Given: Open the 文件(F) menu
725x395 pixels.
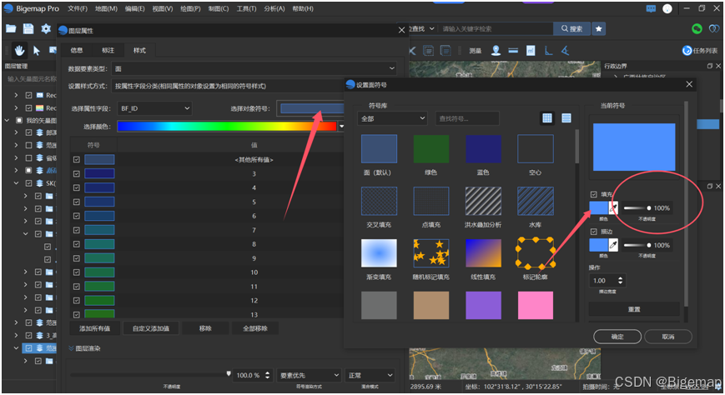Looking at the screenshot, I should [x=78, y=9].
